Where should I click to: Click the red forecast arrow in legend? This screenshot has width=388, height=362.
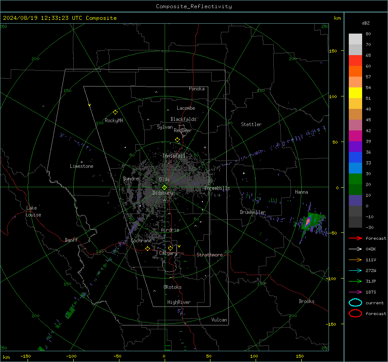point(355,238)
